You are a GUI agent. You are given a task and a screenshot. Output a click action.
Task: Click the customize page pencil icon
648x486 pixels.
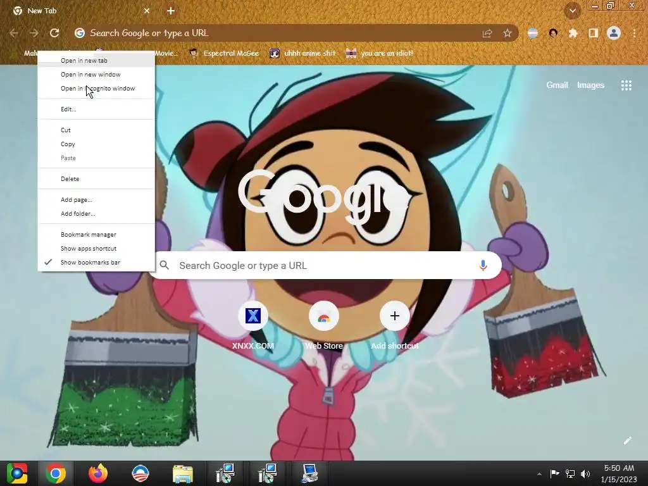[627, 440]
